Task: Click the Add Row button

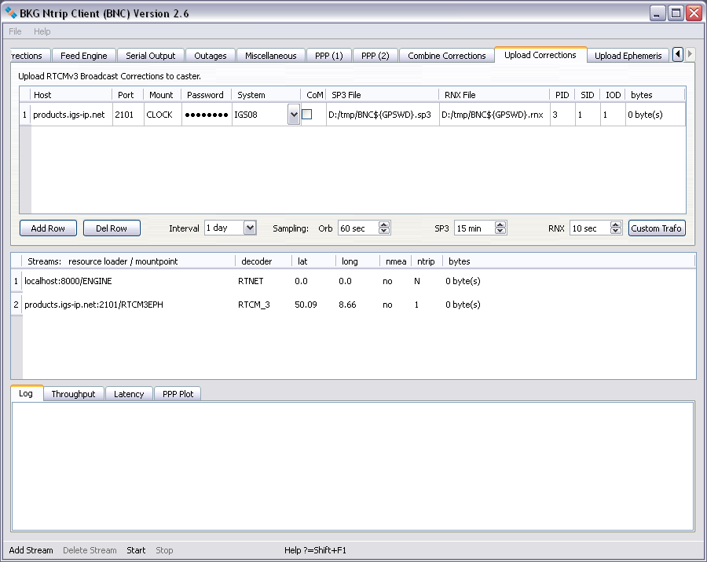Action: click(48, 228)
